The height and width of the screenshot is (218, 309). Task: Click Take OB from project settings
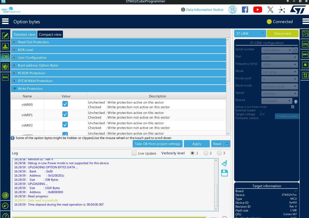coord(157,144)
